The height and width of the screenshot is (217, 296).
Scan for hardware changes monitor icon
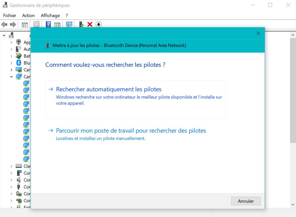pos(69,24)
